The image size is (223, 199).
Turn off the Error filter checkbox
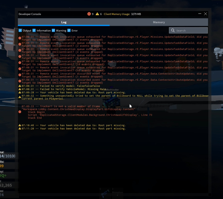(x=69, y=30)
